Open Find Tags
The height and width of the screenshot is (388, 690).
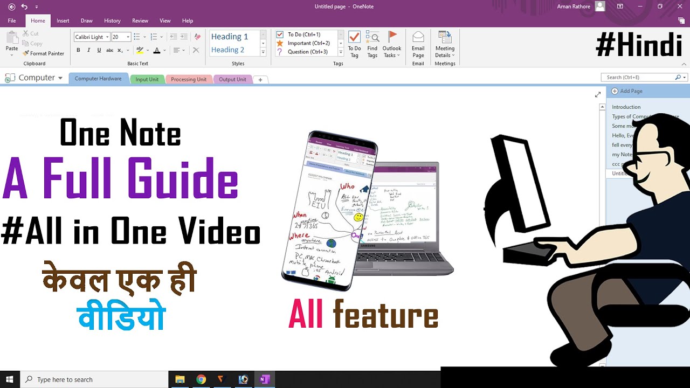[x=372, y=44]
